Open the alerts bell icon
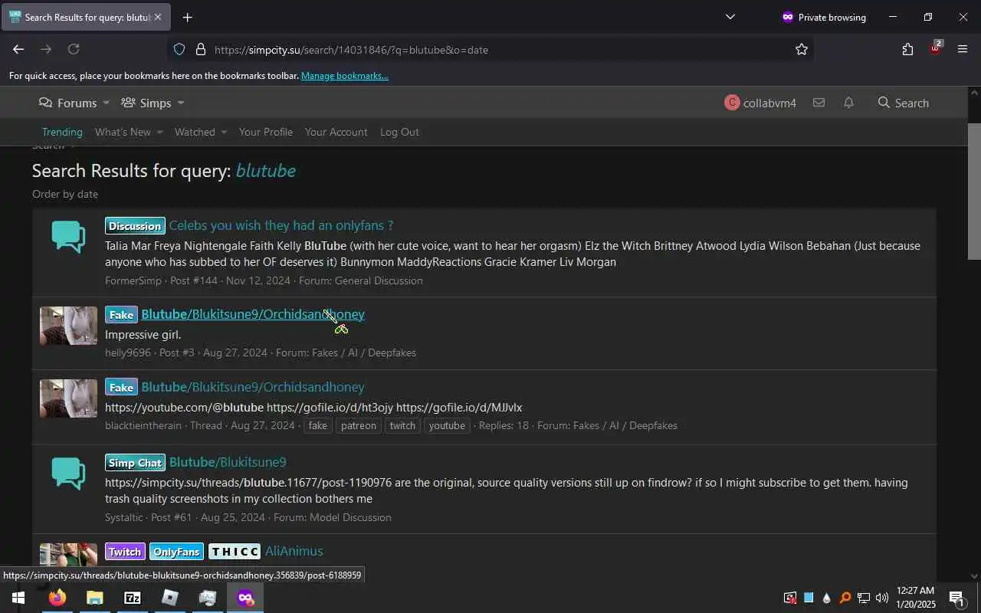The height and width of the screenshot is (613, 981). (x=848, y=103)
